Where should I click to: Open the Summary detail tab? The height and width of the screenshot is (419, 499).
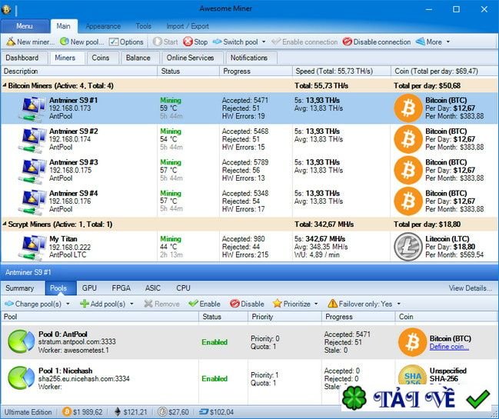pos(20,288)
